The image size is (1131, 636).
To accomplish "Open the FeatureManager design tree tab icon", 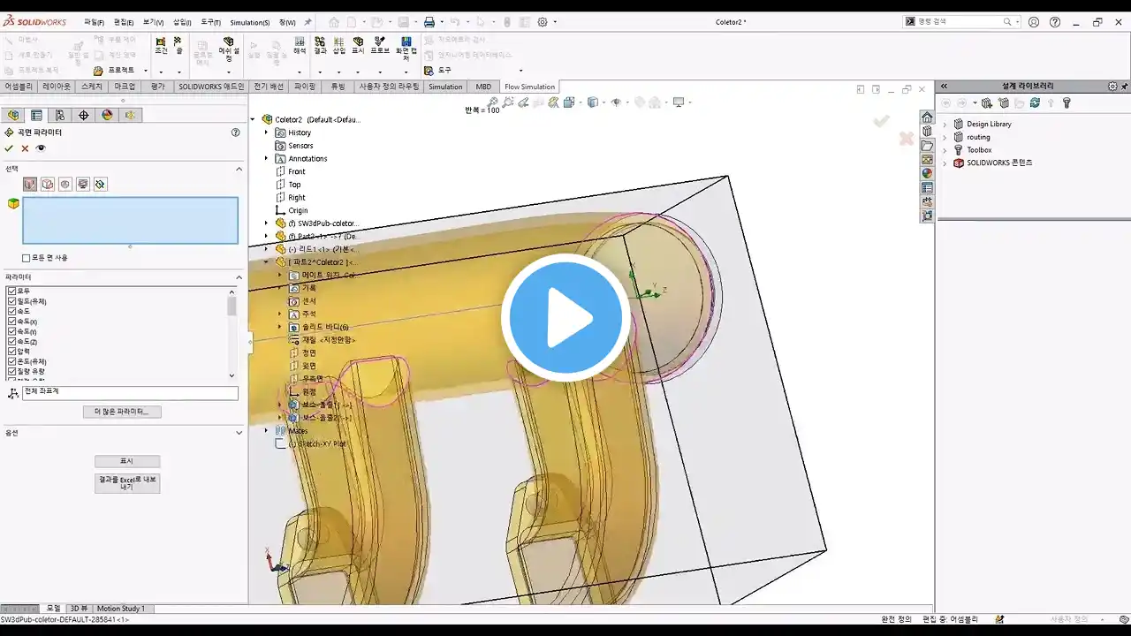I will pyautogui.click(x=13, y=115).
